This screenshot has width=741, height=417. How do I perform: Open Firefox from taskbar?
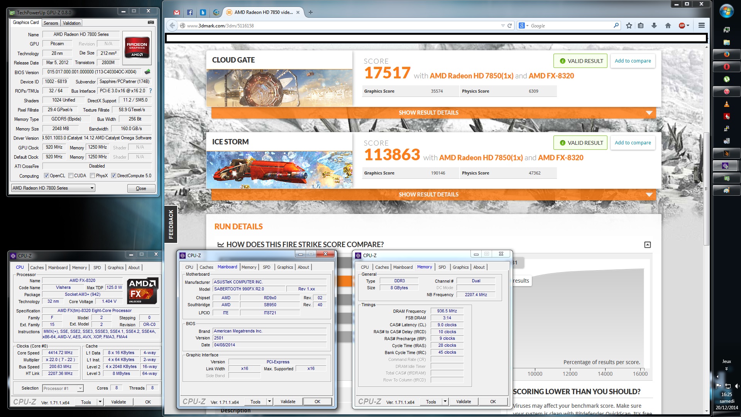(726, 54)
